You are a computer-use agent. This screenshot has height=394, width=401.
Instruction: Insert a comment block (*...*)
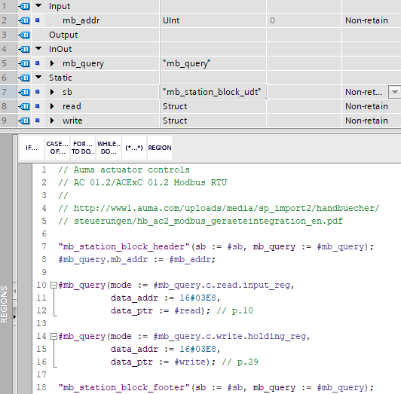click(x=134, y=148)
